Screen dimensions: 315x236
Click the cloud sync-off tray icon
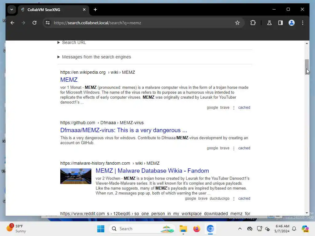(250, 229)
